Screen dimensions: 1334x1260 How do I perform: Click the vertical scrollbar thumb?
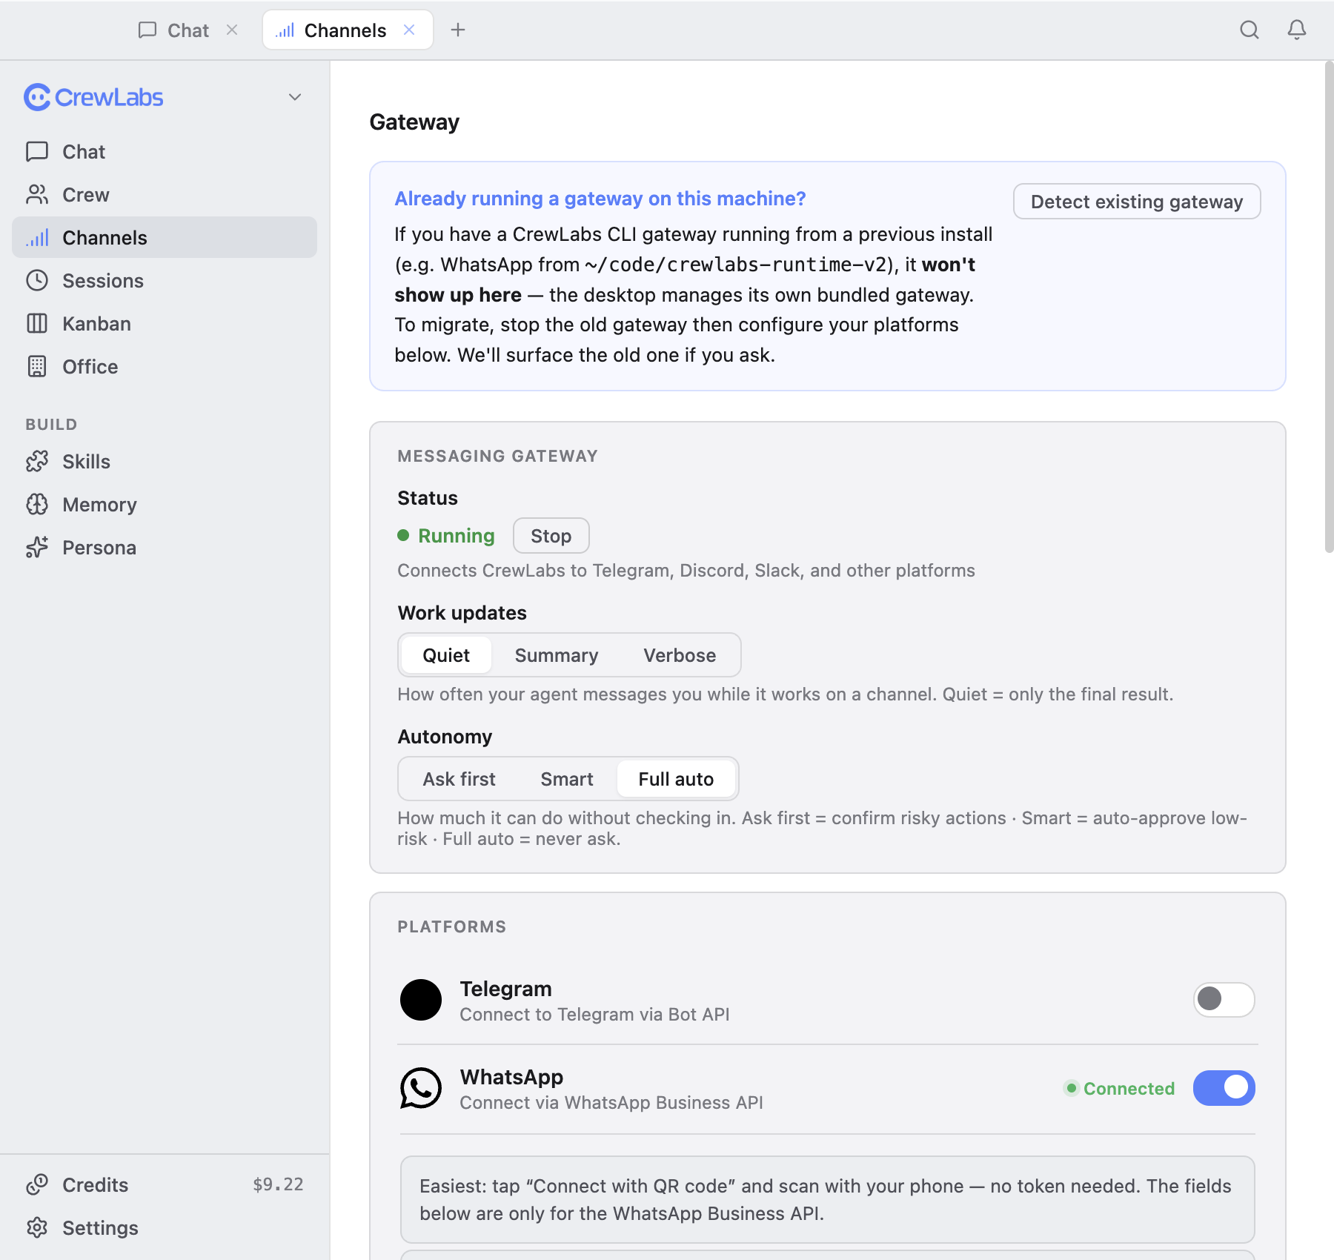1329,308
